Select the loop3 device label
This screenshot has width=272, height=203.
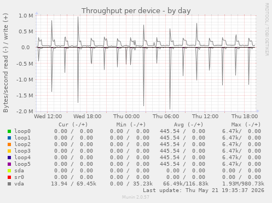tap(22, 151)
